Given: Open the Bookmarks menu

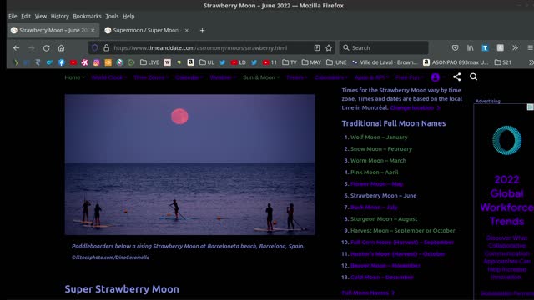Looking at the screenshot, I should point(87,17).
